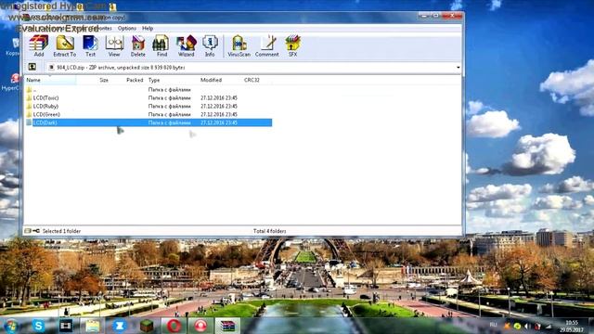Click the LCD(Toxic) modified date cell

pos(219,97)
